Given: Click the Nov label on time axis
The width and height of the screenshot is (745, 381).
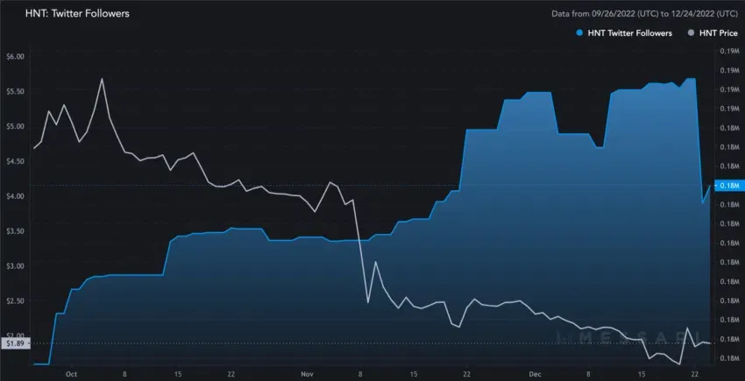Looking at the screenshot, I should tap(308, 374).
